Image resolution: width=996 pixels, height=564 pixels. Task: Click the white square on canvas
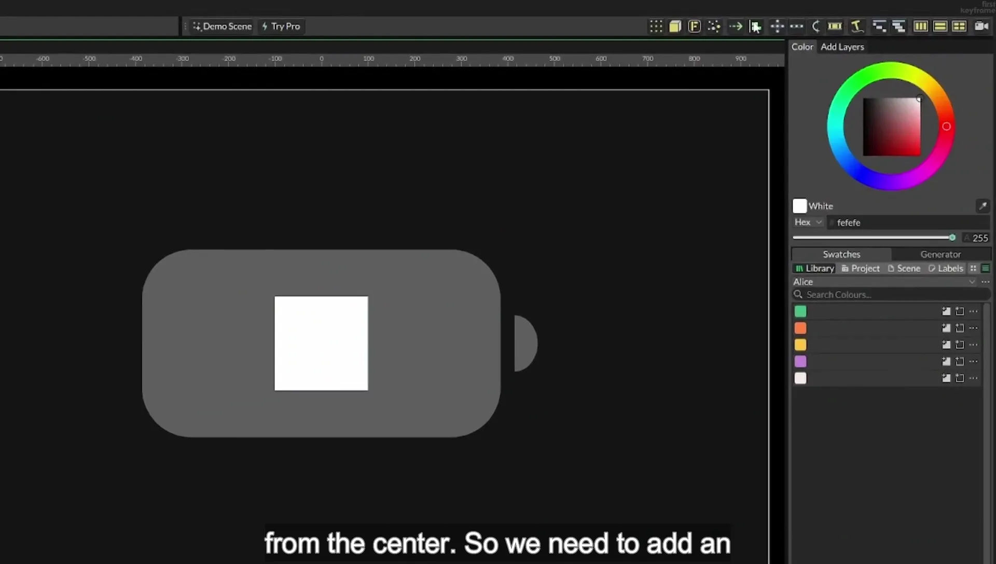pyautogui.click(x=321, y=343)
